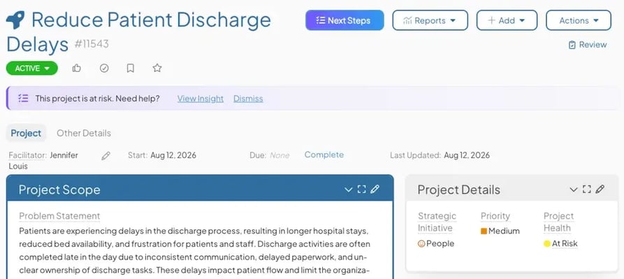Edit Project Details with pencil icon
Screen dimensions: 624x279
click(x=600, y=189)
